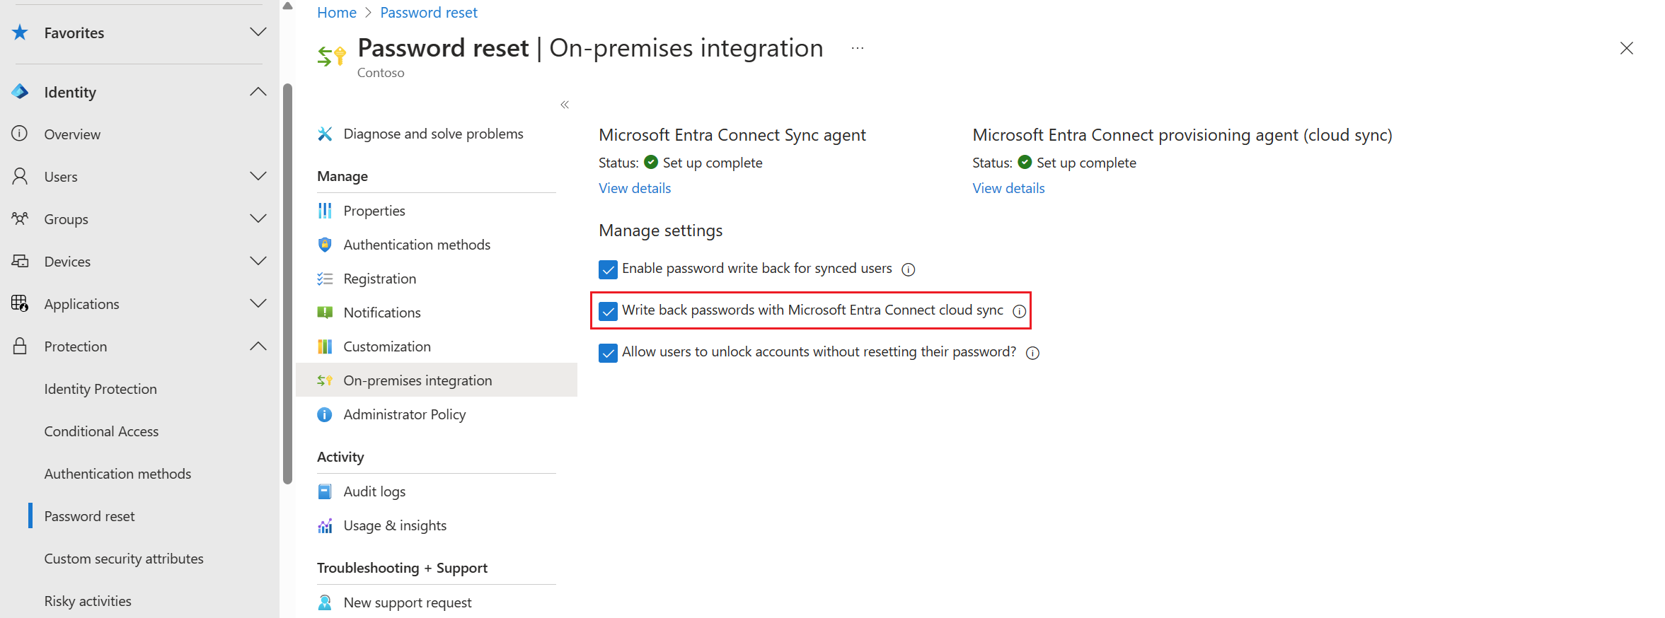This screenshot has width=1665, height=618.
Task: View details of Entra Connect Sync agent
Action: point(634,188)
